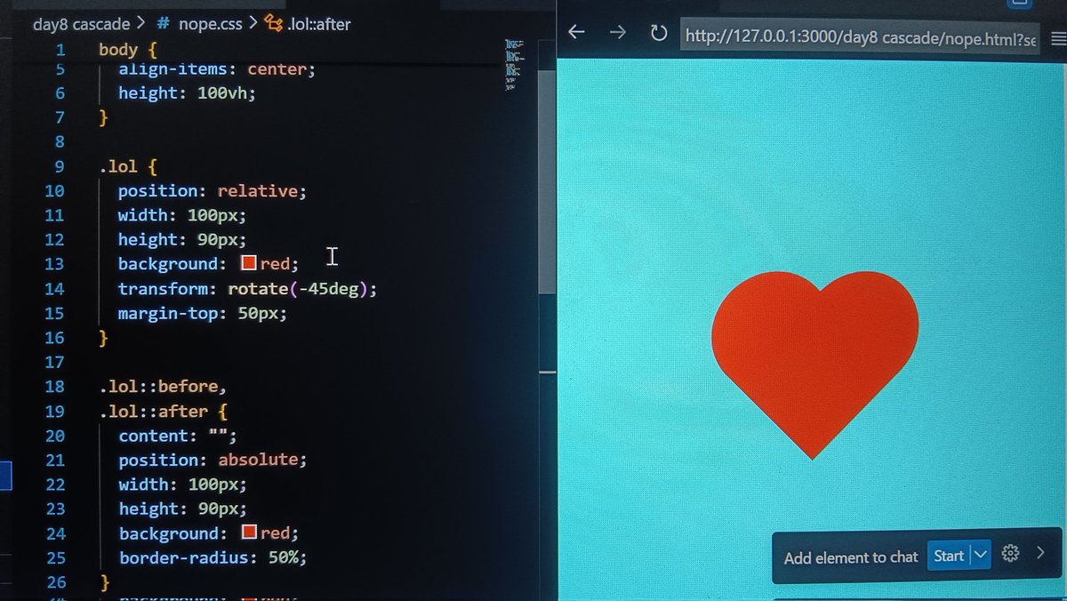Screen dimensions: 1067x601
Task: Expand the chevron after the gear icon
Action: click(1040, 553)
